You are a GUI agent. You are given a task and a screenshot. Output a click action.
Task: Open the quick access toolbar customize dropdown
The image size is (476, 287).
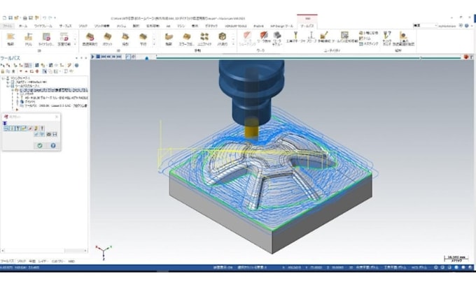tap(55, 18)
